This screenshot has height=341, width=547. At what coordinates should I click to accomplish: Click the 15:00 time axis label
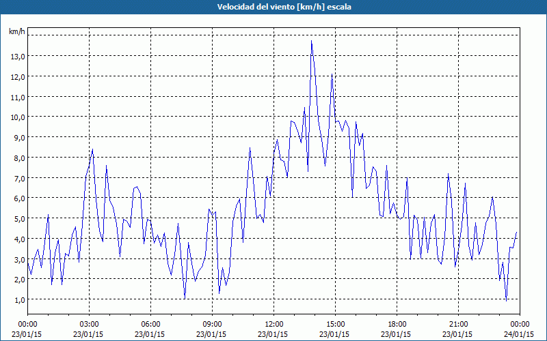pyautogui.click(x=335, y=325)
